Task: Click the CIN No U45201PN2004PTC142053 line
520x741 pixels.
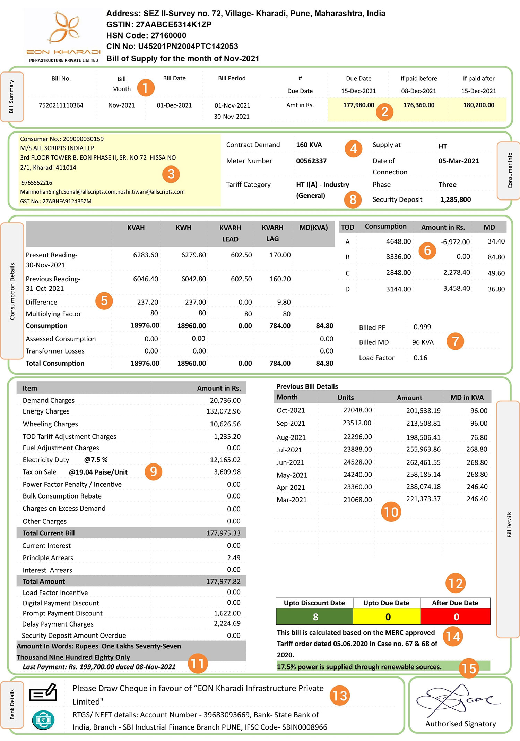Action: pyautogui.click(x=172, y=46)
